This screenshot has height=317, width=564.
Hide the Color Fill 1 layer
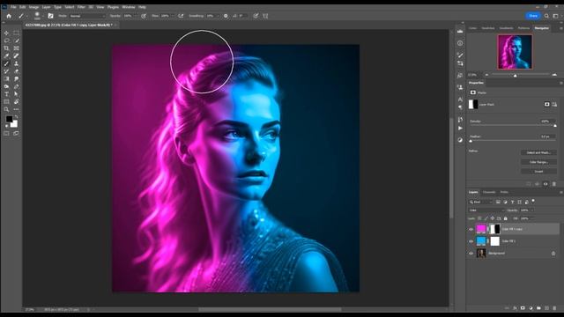pos(471,241)
